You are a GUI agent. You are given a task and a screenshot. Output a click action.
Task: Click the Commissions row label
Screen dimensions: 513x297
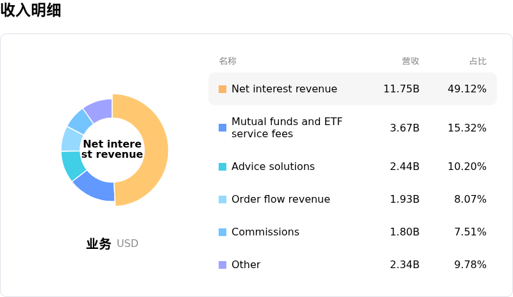point(265,232)
